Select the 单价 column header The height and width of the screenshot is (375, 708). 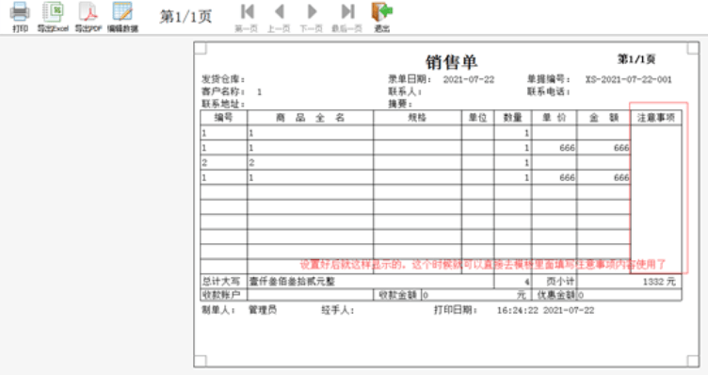point(554,118)
